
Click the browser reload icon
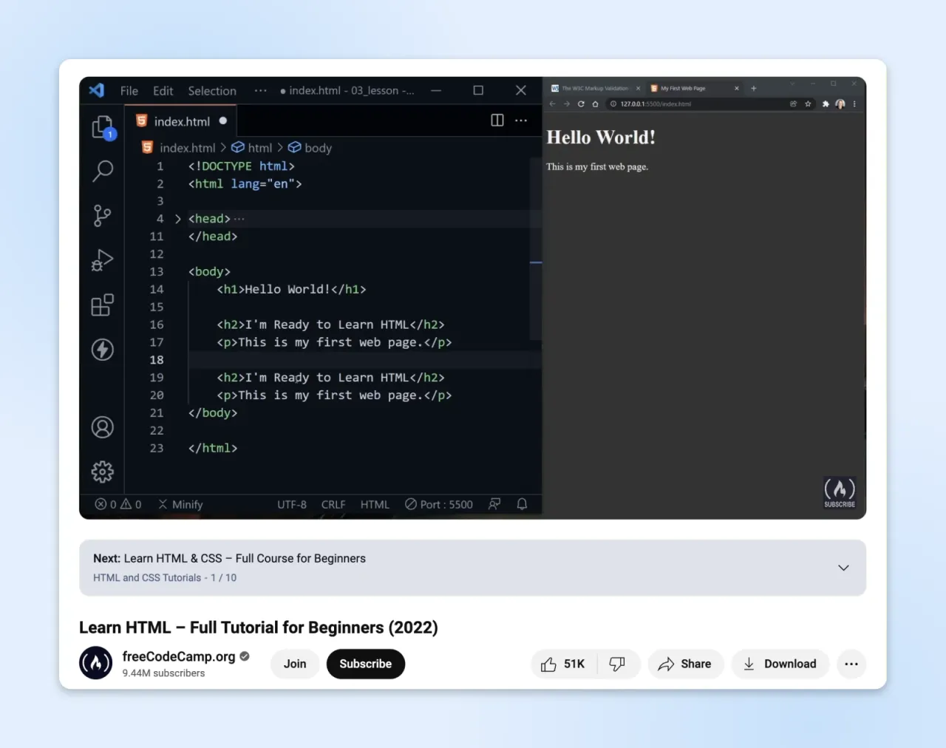[581, 104]
